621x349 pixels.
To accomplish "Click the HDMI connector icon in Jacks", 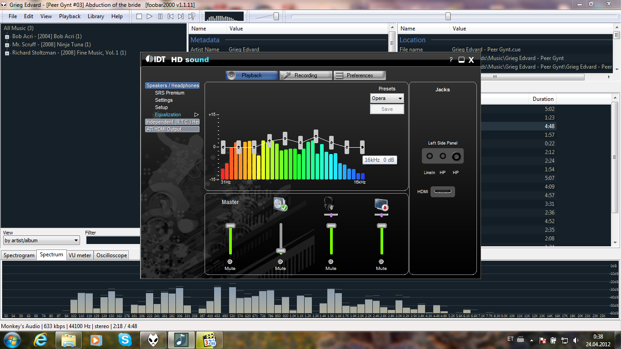I will click(x=443, y=192).
